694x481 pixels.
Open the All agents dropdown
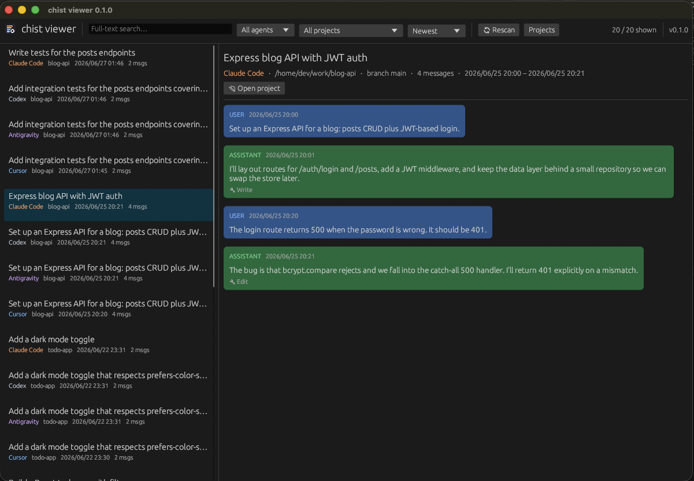(x=265, y=30)
